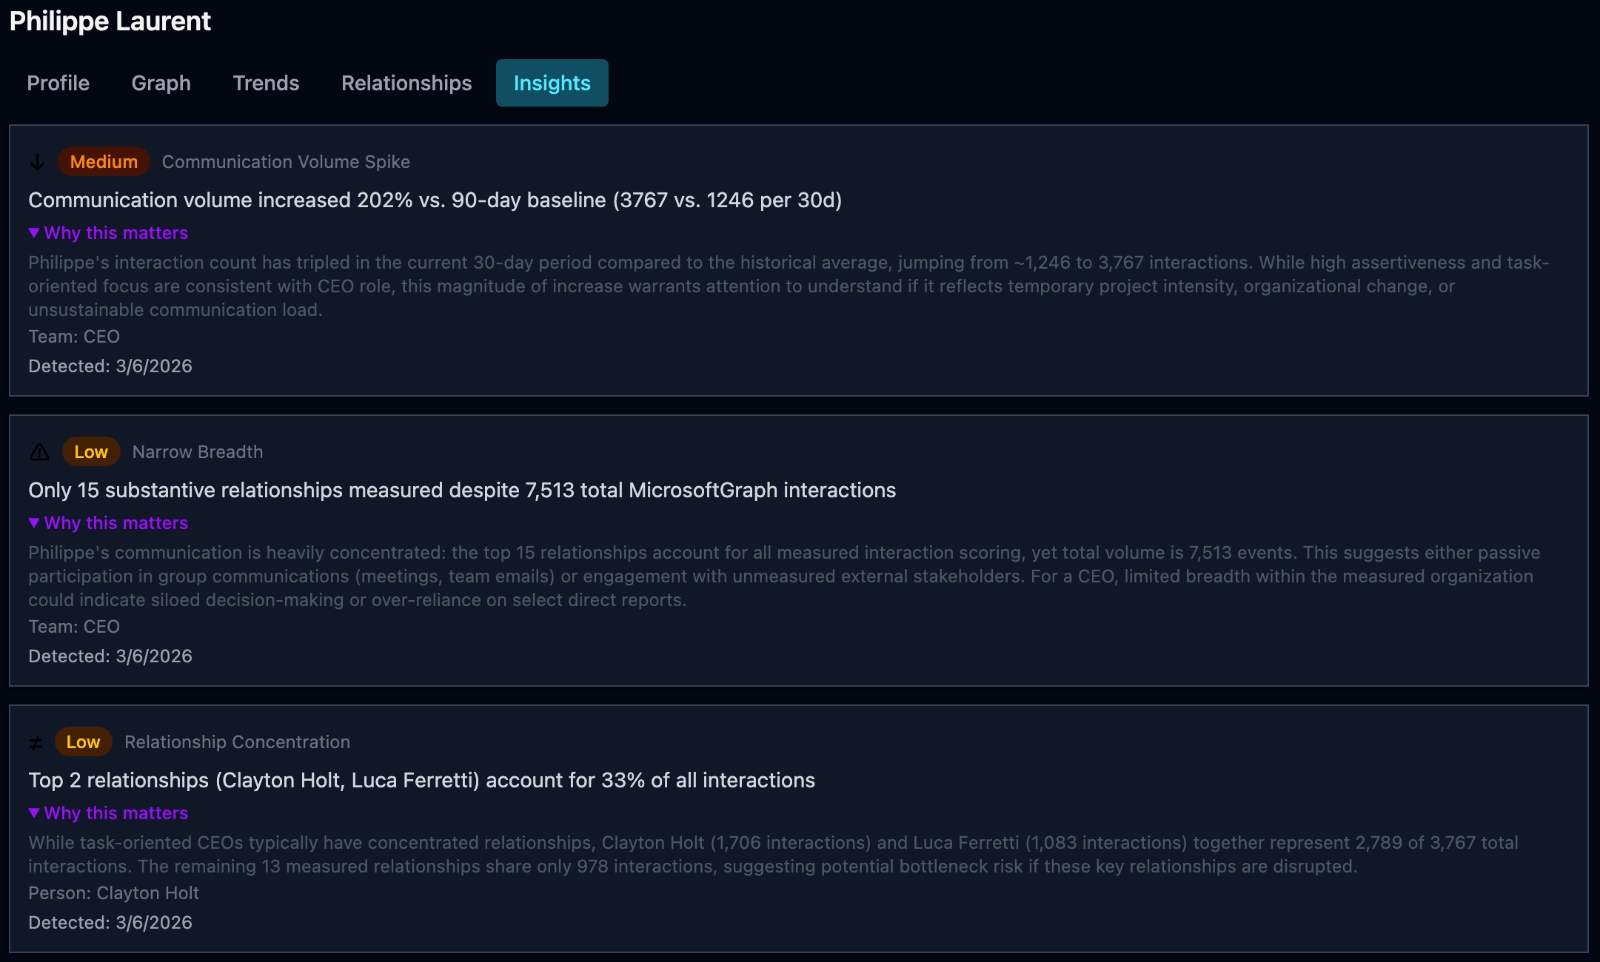Click the Communication Volume Spike category label
The image size is (1600, 962).
286,161
